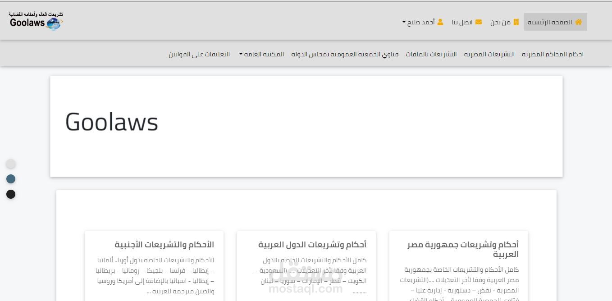Select the light gray theme color dot

[11, 164]
